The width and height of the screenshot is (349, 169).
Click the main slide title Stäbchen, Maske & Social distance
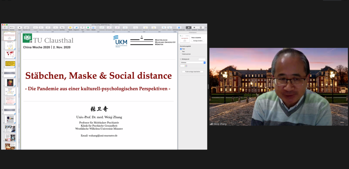coord(99,76)
